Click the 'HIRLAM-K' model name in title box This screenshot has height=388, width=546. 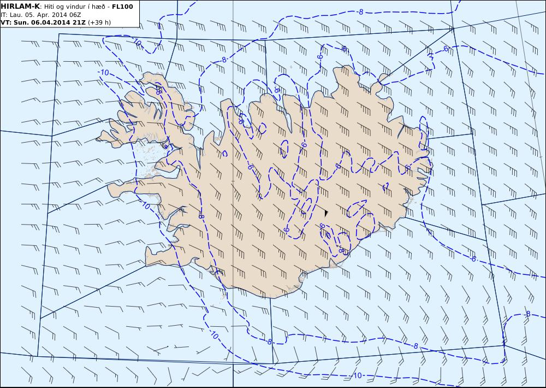pos(20,7)
